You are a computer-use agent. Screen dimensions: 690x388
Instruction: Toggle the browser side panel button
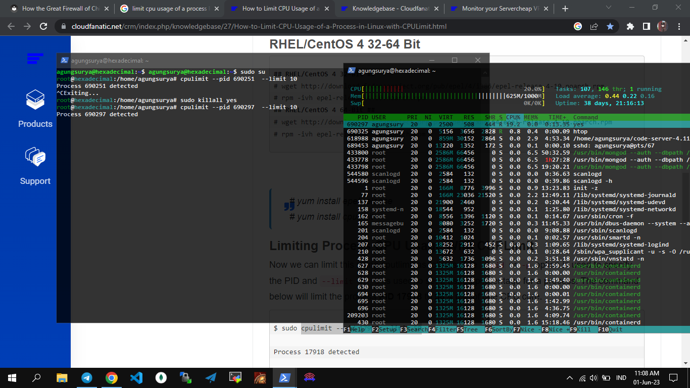[646, 27]
